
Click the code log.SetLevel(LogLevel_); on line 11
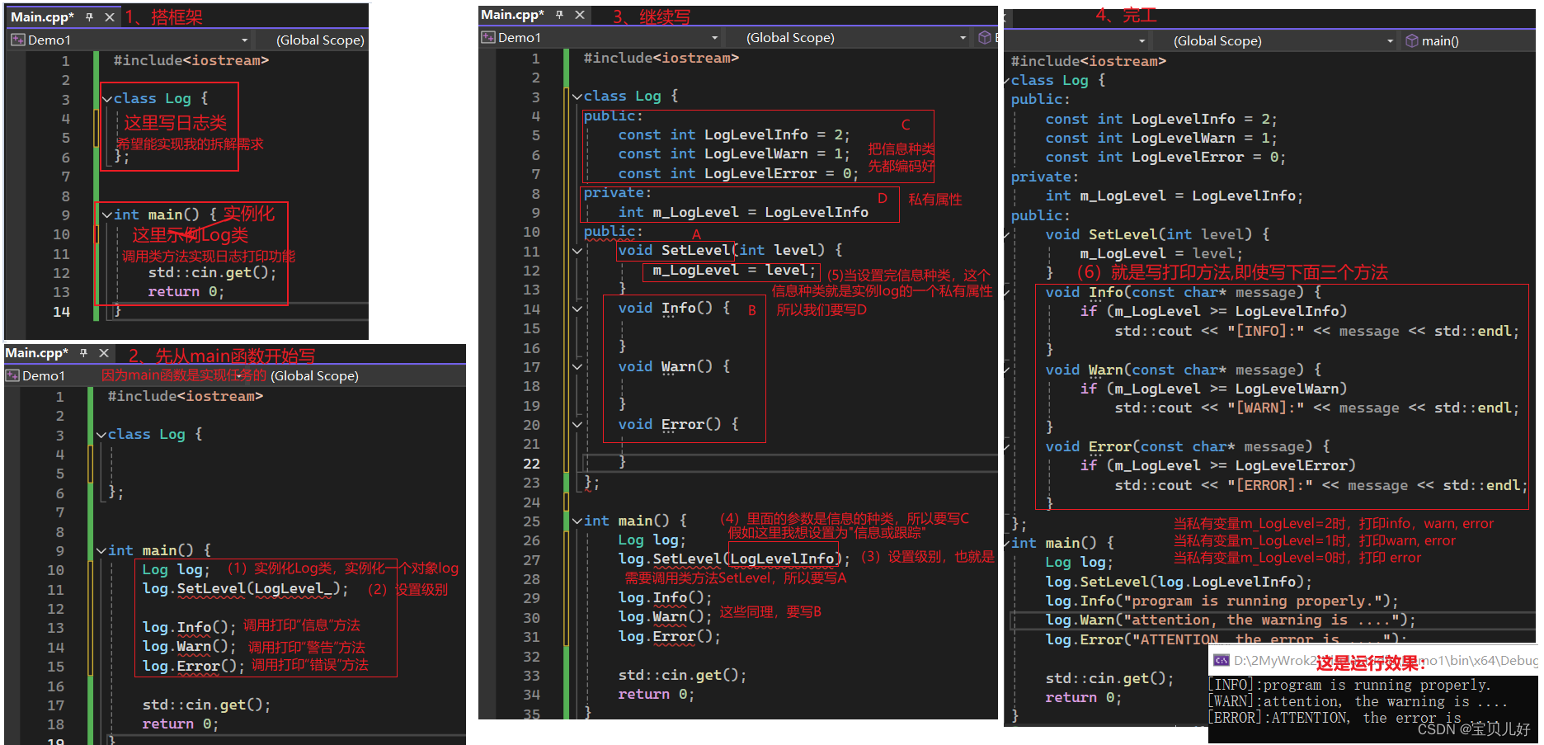[x=245, y=589]
